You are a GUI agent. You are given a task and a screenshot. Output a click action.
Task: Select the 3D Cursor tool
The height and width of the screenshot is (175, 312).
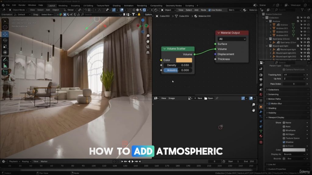[x=5, y=27]
